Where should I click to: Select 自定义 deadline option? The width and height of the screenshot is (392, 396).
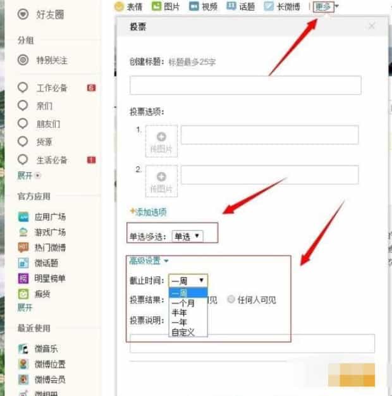click(x=180, y=331)
